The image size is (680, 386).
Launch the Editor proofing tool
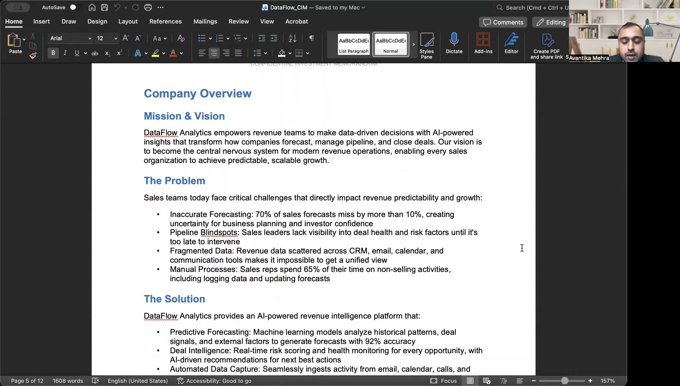pos(511,44)
